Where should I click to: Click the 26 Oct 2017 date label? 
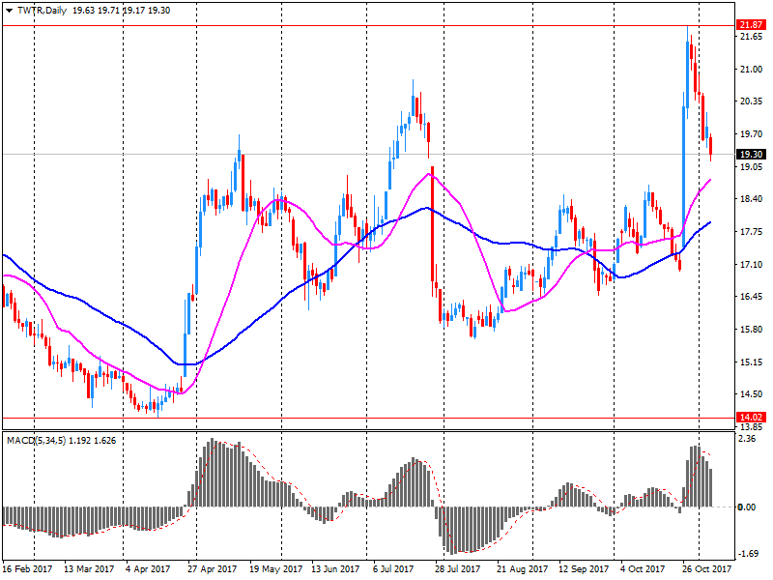coord(706,569)
